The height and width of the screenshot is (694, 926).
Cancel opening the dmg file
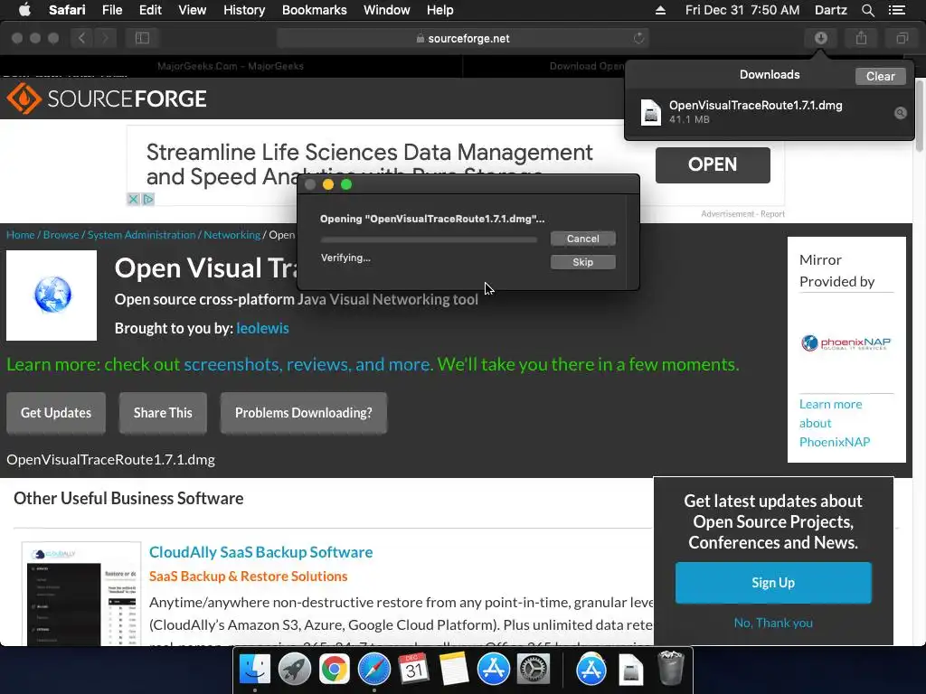(x=583, y=239)
